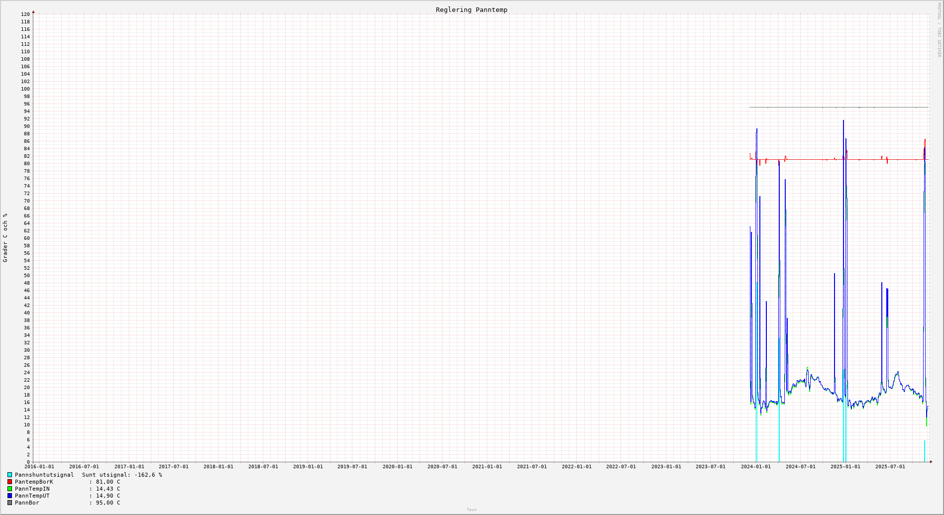Viewport: 944px width, 515px height.
Task: Click the red PantempBorK legend swatch
Action: (9, 482)
